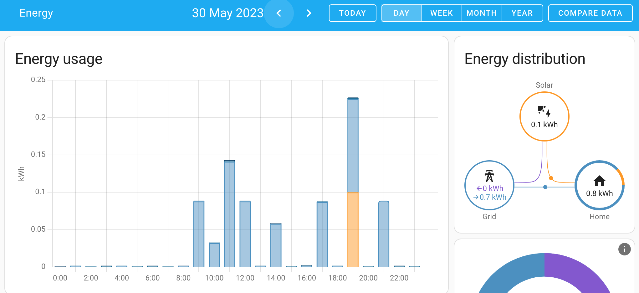The height and width of the screenshot is (293, 639).
Task: Open the info icon on gauge card
Action: (x=624, y=249)
